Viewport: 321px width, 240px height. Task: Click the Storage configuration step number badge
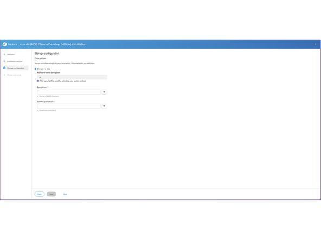click(x=4, y=68)
